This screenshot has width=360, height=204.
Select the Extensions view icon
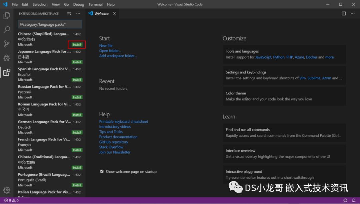7,73
